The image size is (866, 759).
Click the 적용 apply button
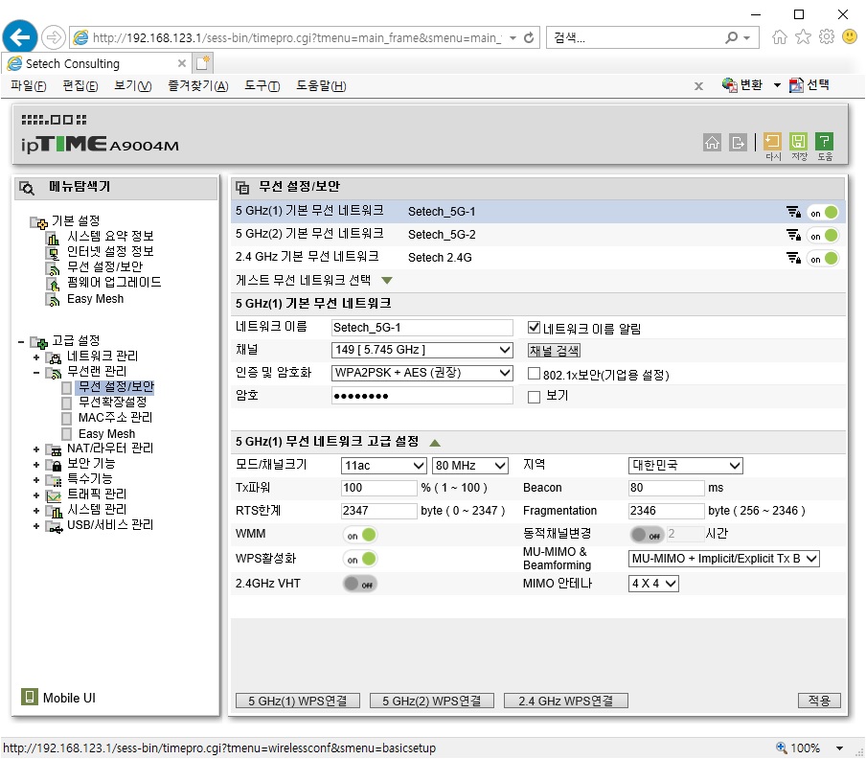pyautogui.click(x=819, y=701)
